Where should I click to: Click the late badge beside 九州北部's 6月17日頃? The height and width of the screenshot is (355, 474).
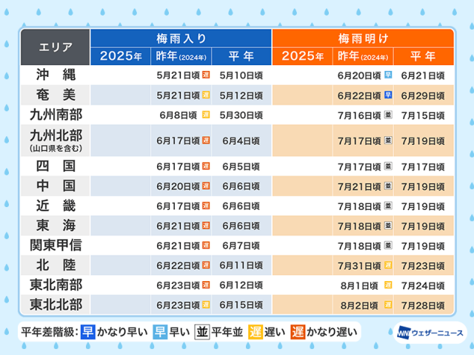[x=206, y=141]
